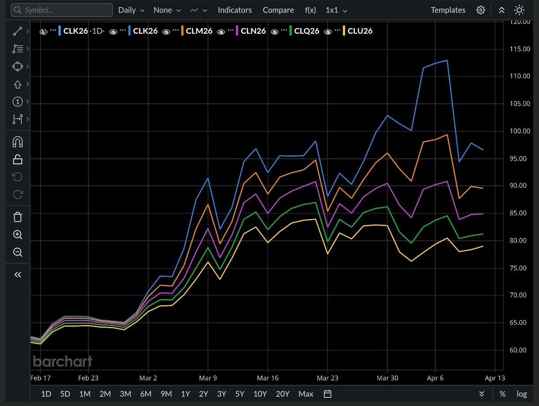Toggle the percent scale button
Viewport: 539px width, 406px height.
(x=503, y=394)
